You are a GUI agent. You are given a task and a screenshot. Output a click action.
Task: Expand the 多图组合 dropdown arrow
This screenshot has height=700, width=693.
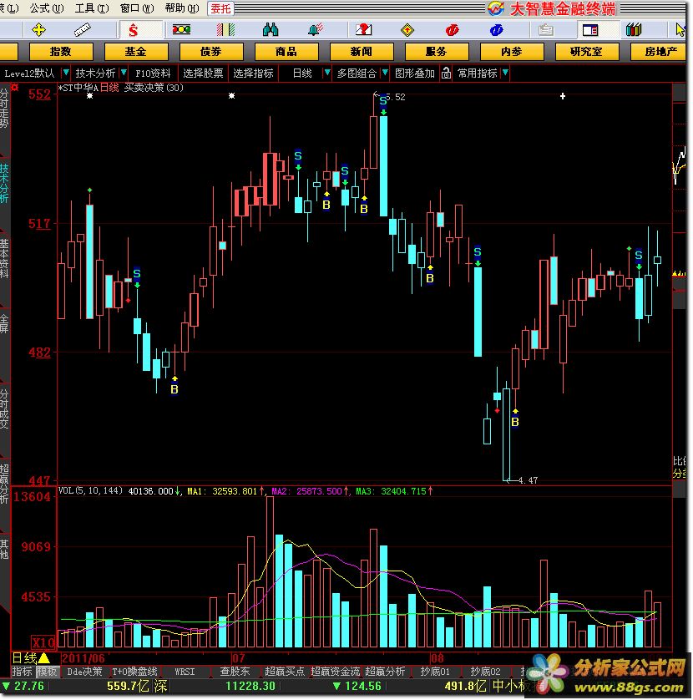[385, 73]
